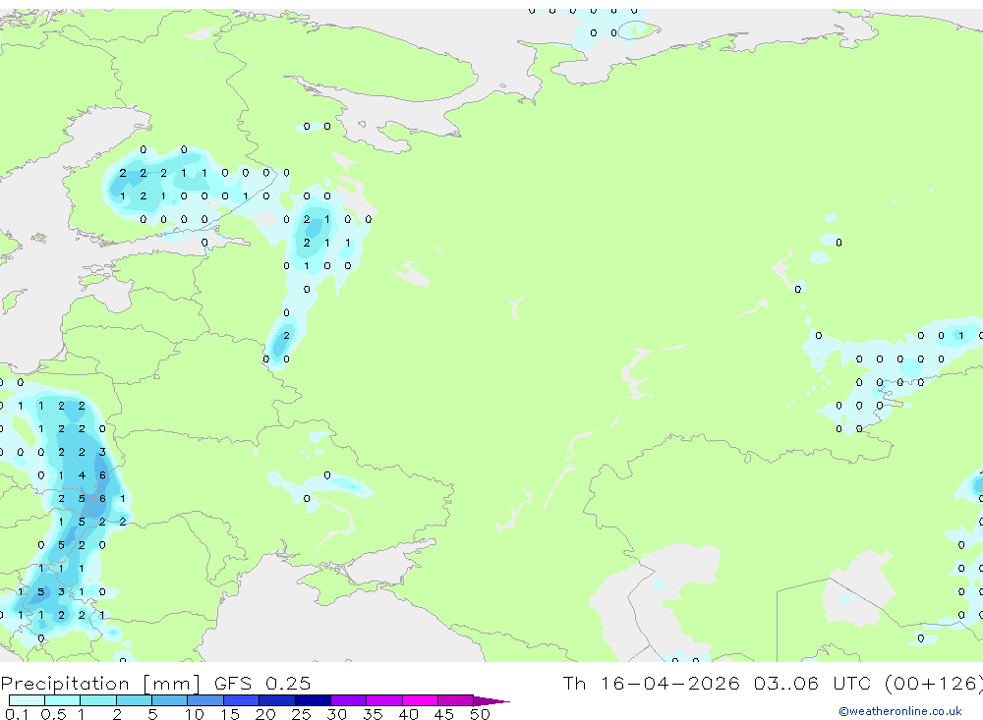Select legend swatch between 20 and 25

(x=276, y=700)
